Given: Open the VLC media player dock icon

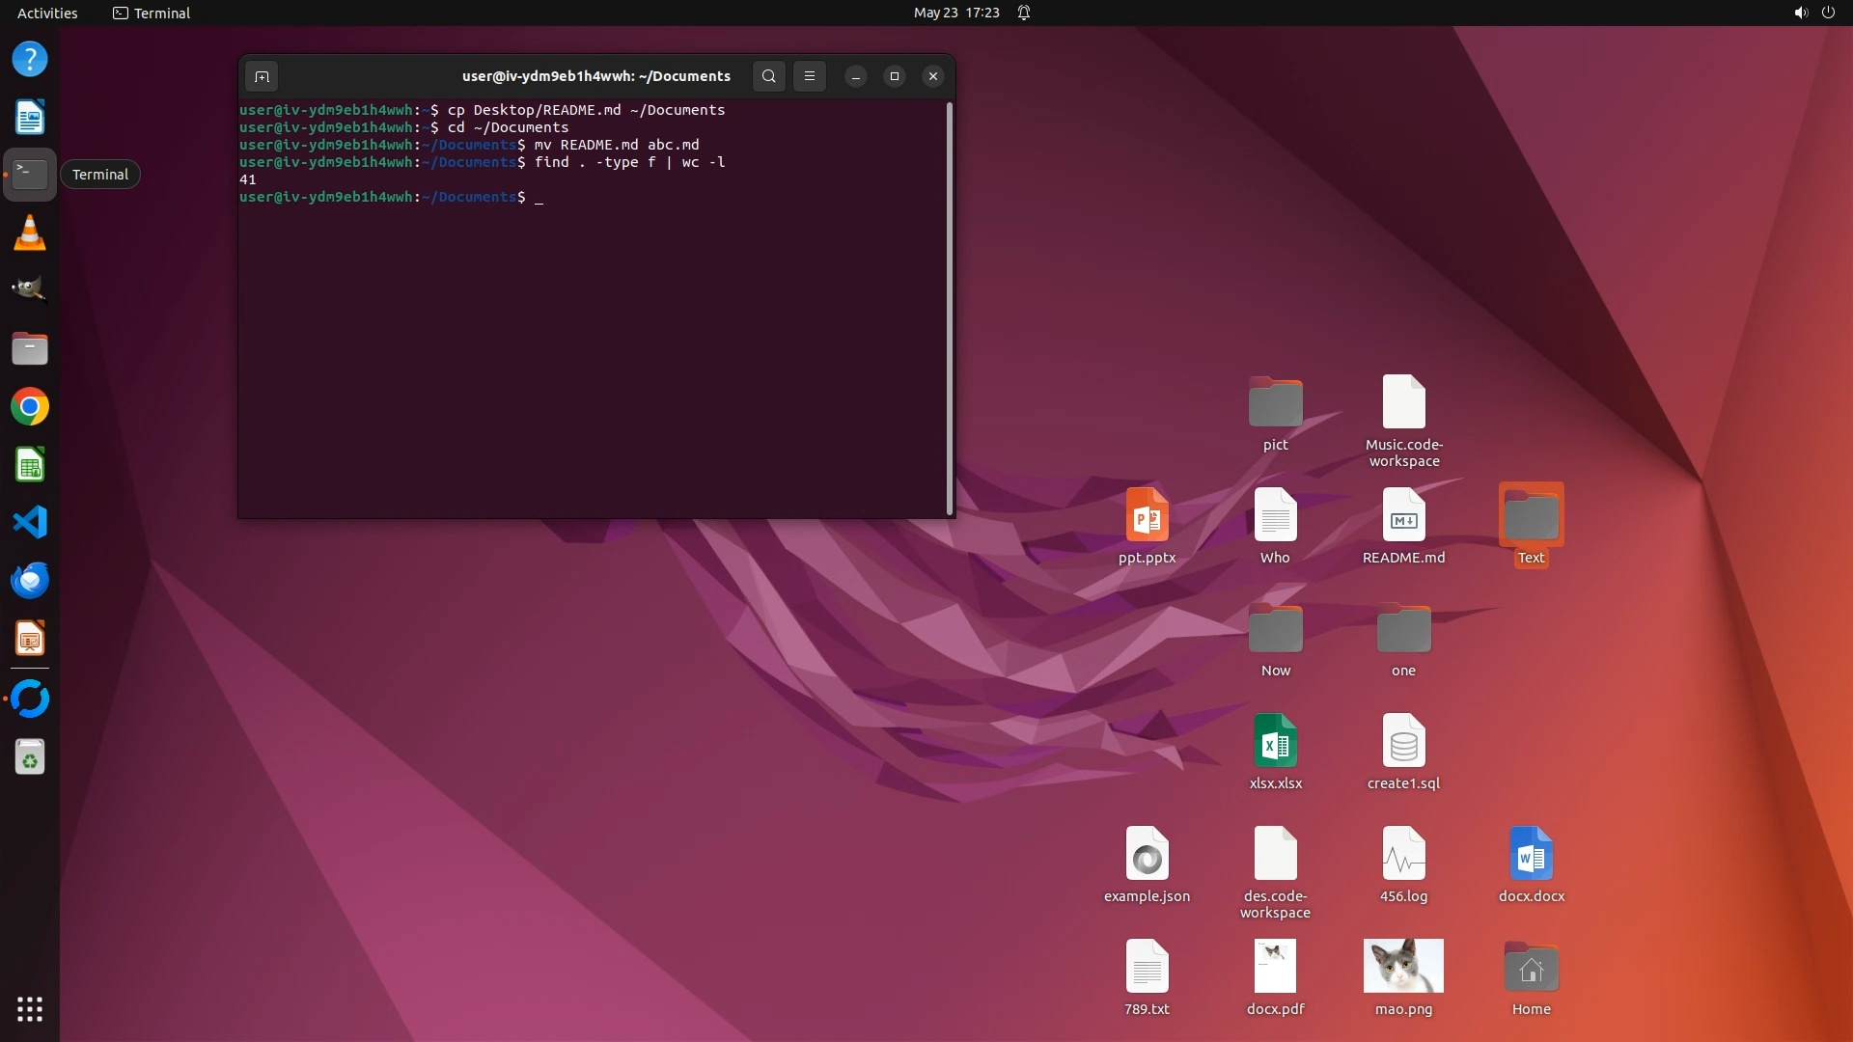Looking at the screenshot, I should point(30,233).
